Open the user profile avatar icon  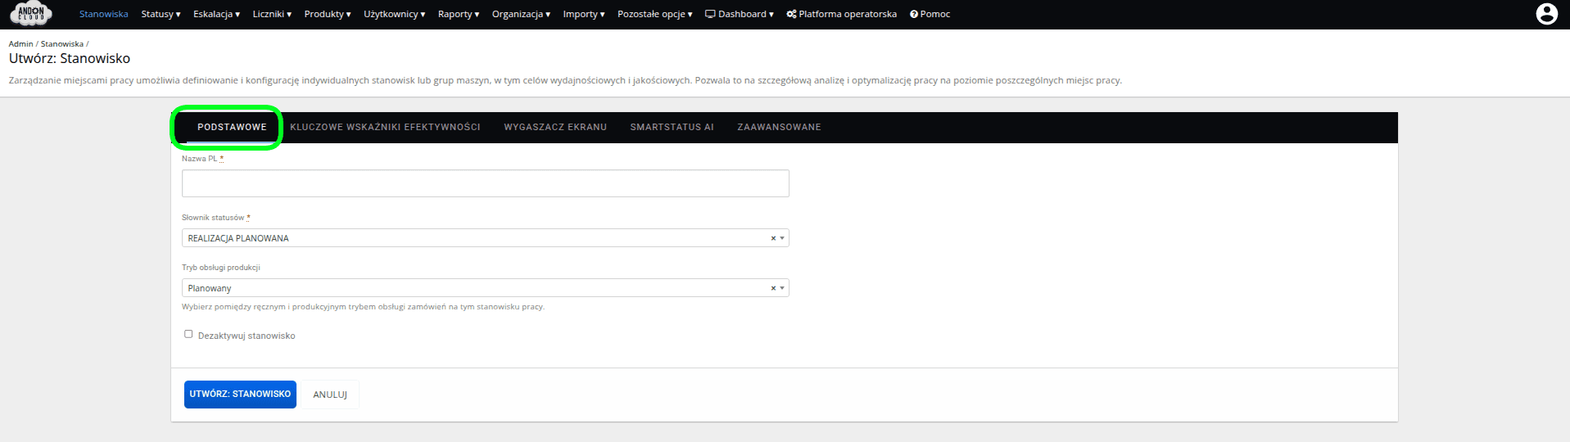click(x=1546, y=14)
